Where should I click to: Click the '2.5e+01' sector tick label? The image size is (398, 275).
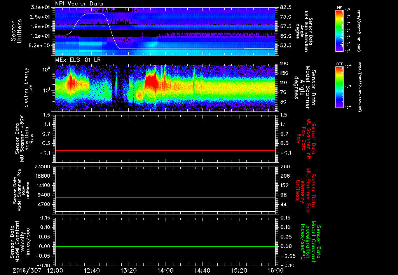40,17
